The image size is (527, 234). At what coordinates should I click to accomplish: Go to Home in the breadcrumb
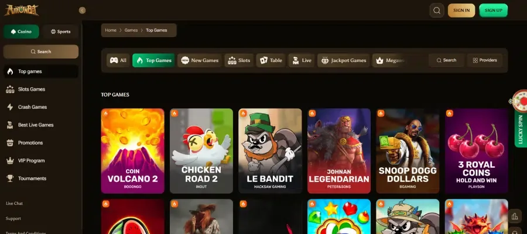pyautogui.click(x=111, y=30)
